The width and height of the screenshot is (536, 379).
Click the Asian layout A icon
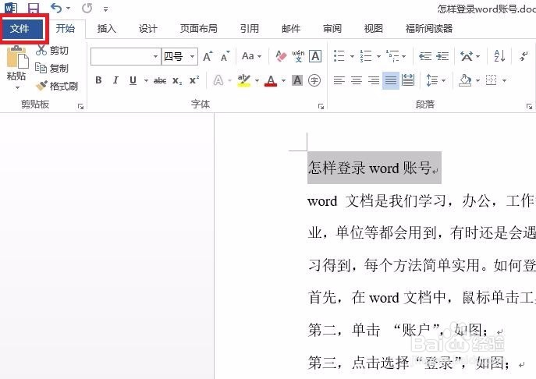click(467, 56)
